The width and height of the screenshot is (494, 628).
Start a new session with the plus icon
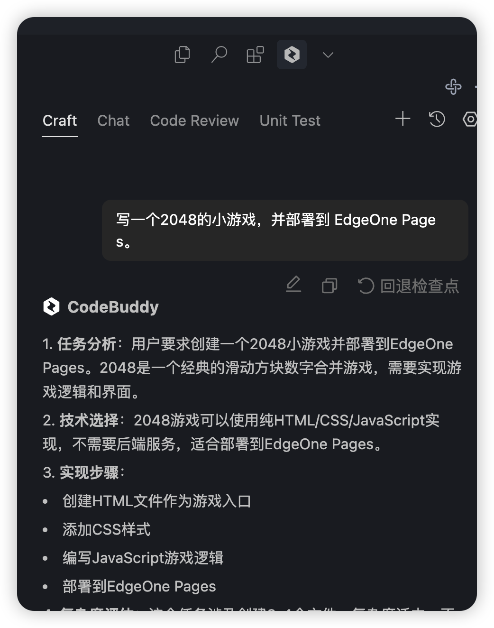click(x=403, y=119)
